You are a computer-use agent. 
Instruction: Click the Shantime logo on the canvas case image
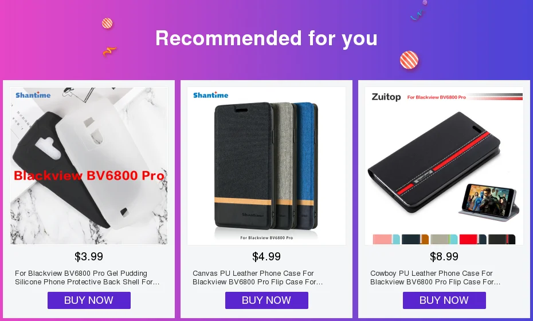[x=211, y=95]
